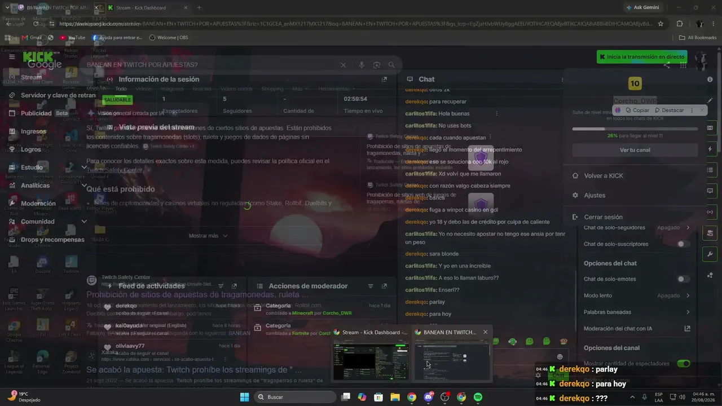Click Inicia la transmisión en directo button
722x406 pixels.
click(642, 57)
